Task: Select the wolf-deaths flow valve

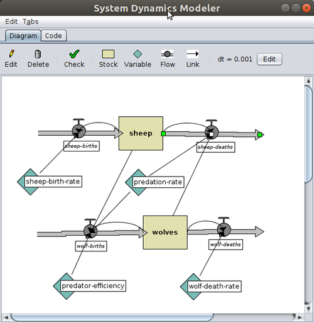Action: 224,229
